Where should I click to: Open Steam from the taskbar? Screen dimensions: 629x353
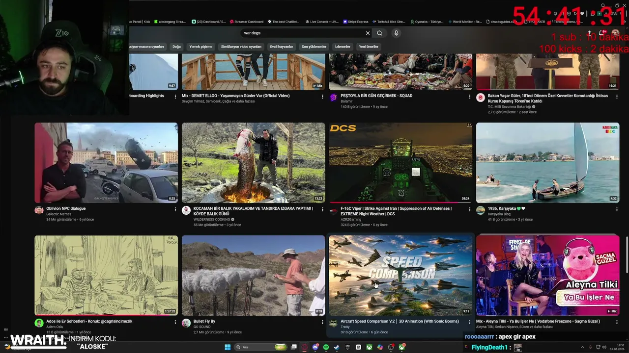click(x=337, y=347)
